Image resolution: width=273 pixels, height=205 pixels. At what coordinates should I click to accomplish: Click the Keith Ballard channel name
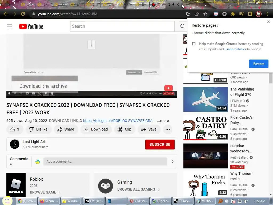pyautogui.click(x=239, y=157)
